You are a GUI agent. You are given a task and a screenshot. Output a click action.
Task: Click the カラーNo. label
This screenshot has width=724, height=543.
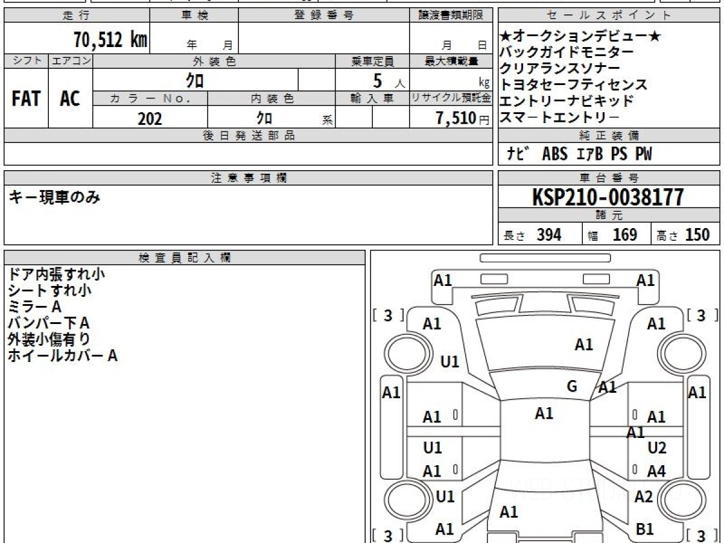tap(150, 98)
